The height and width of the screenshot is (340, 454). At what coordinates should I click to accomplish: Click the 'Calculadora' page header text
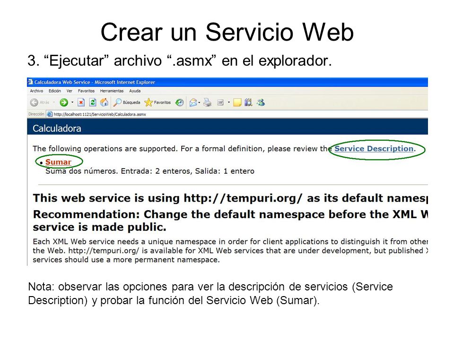(x=57, y=128)
